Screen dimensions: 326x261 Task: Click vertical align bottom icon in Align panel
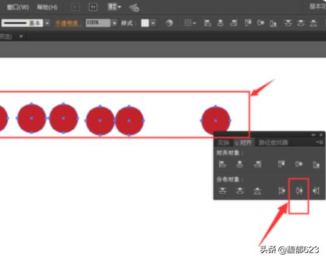[316, 164]
